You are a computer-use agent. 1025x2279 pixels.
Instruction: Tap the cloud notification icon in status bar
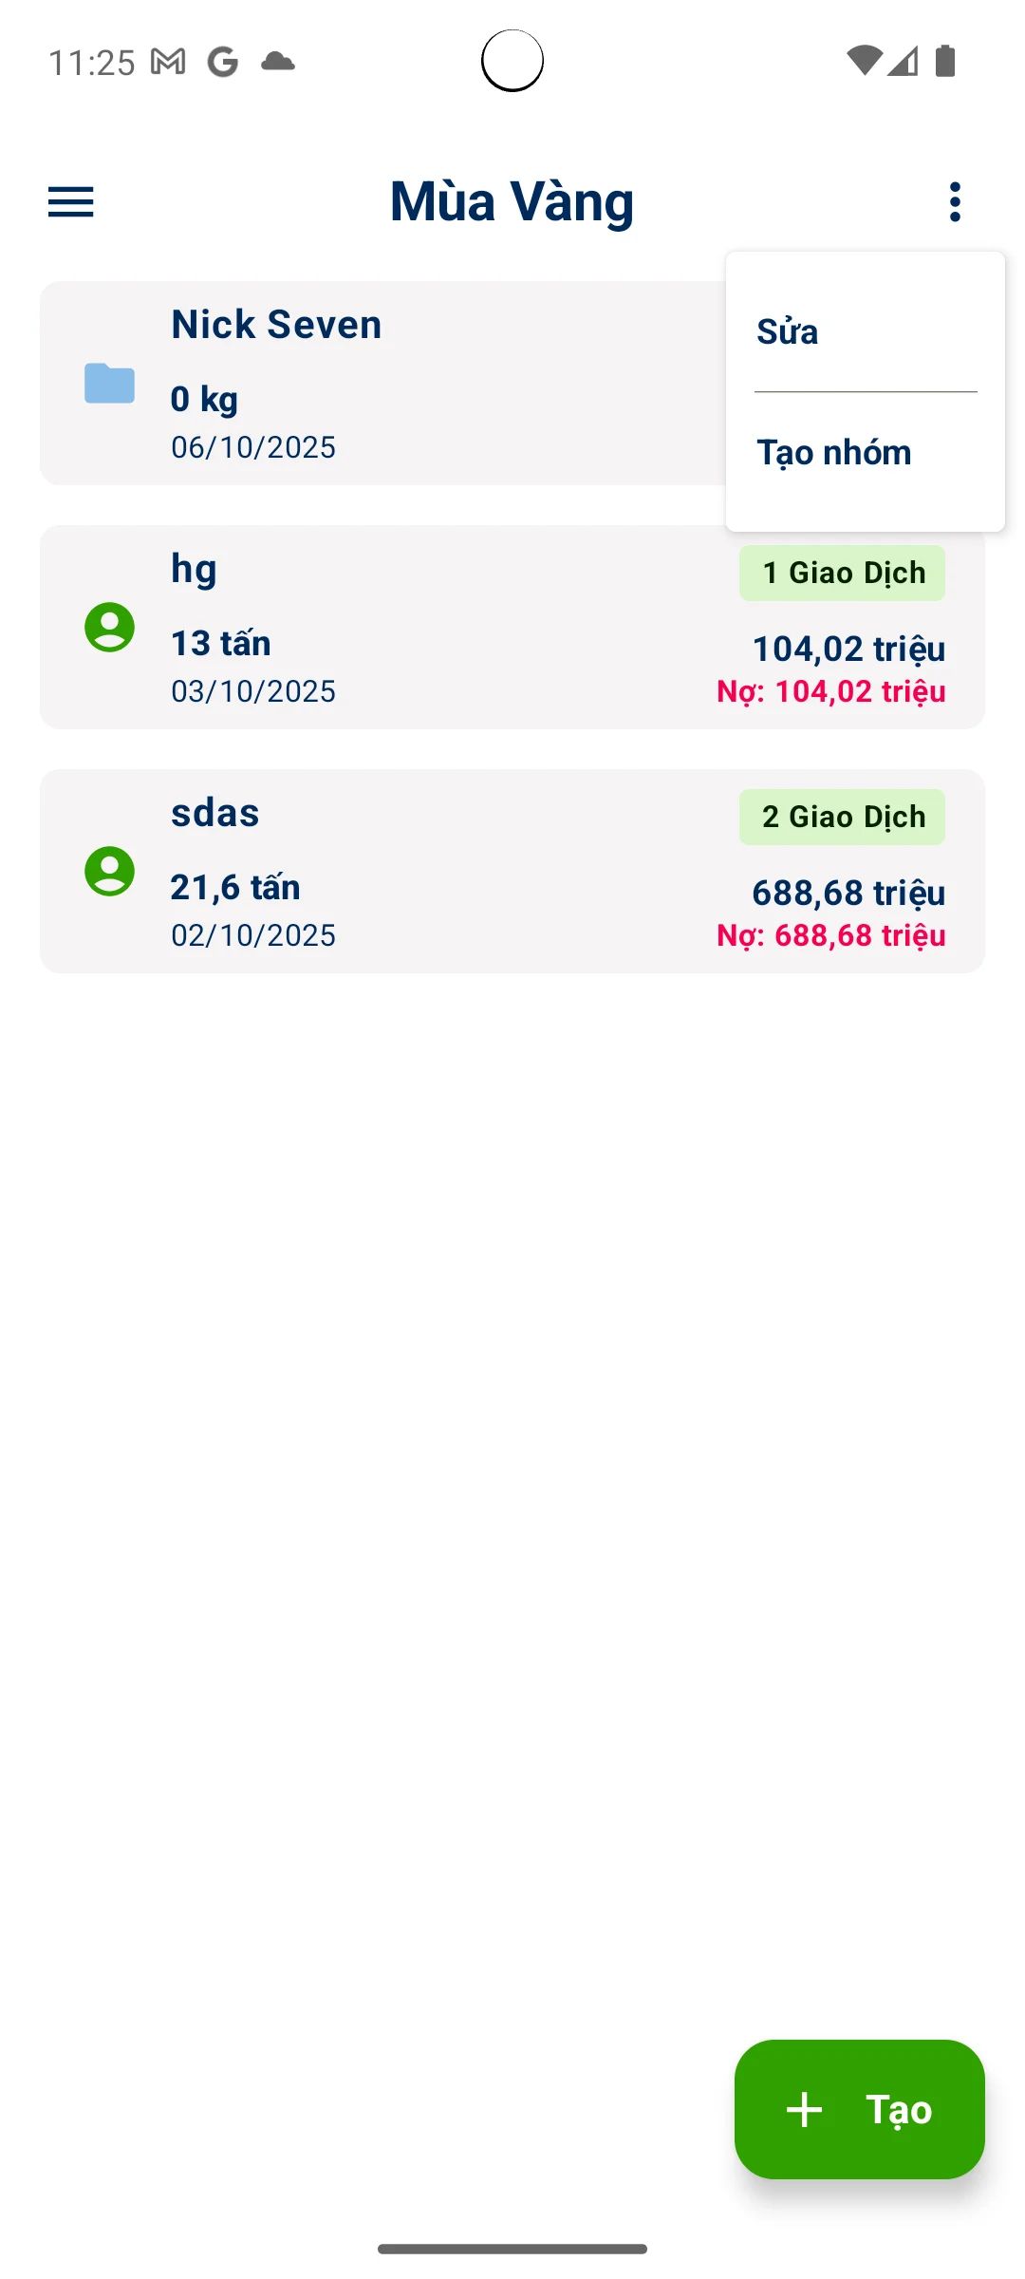[x=277, y=63]
